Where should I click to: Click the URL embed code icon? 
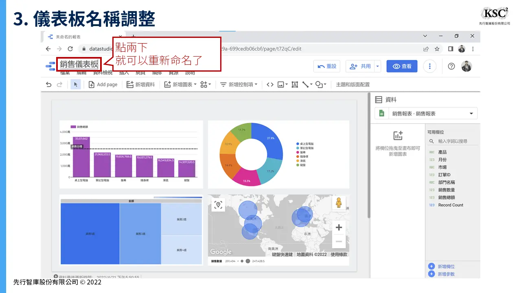coord(270,84)
